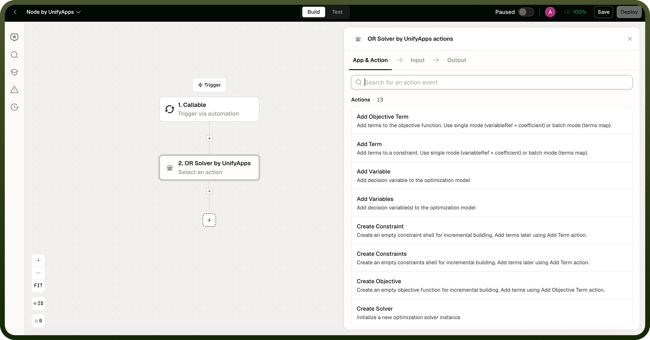Open the copilot chat sidebar icon
650x340 pixels.
click(14, 37)
